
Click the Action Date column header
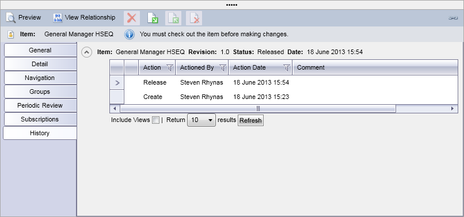(260, 67)
